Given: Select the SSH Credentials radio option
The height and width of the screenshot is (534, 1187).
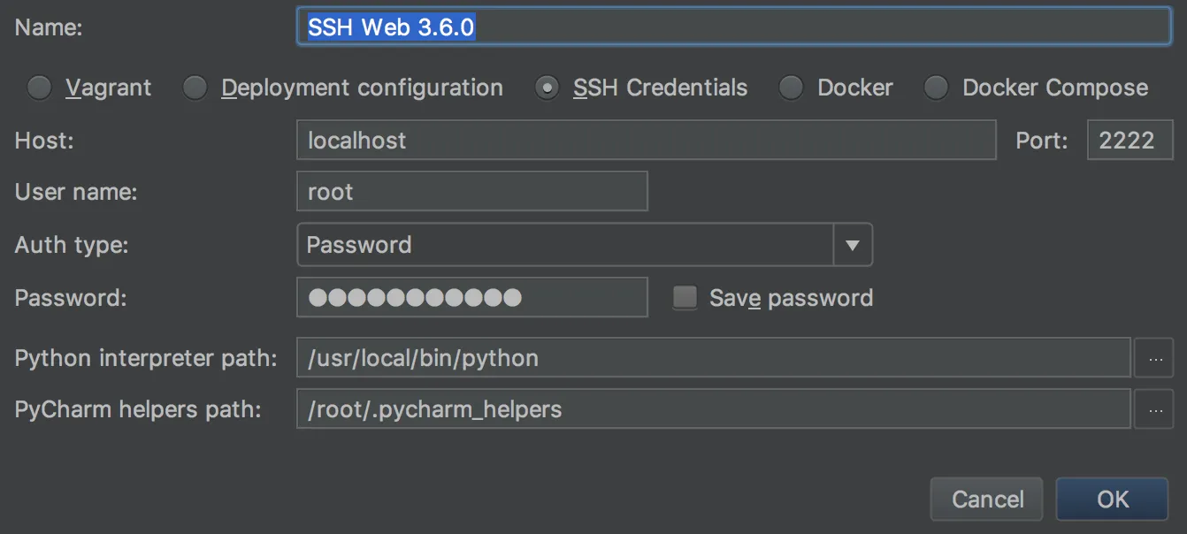Looking at the screenshot, I should pyautogui.click(x=548, y=88).
